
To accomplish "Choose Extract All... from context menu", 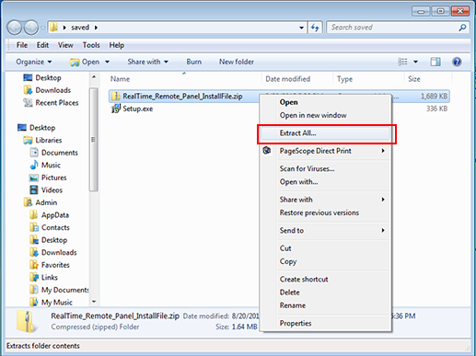I will [x=326, y=133].
